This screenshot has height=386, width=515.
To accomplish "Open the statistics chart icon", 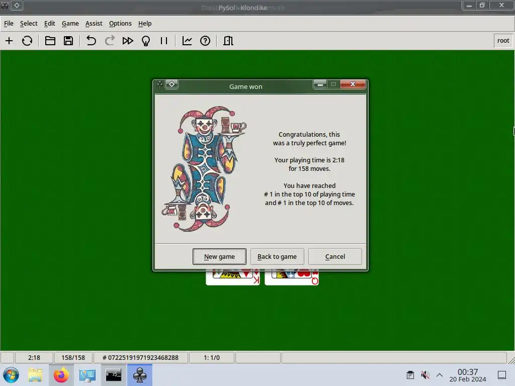I will pyautogui.click(x=187, y=41).
